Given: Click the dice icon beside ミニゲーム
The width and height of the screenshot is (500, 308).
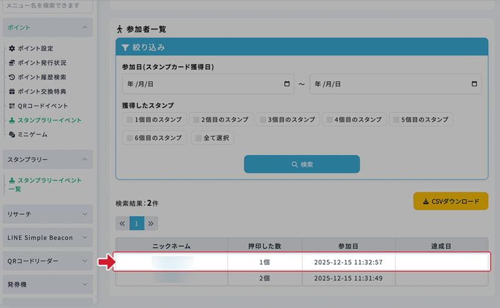Looking at the screenshot, I should coord(12,135).
